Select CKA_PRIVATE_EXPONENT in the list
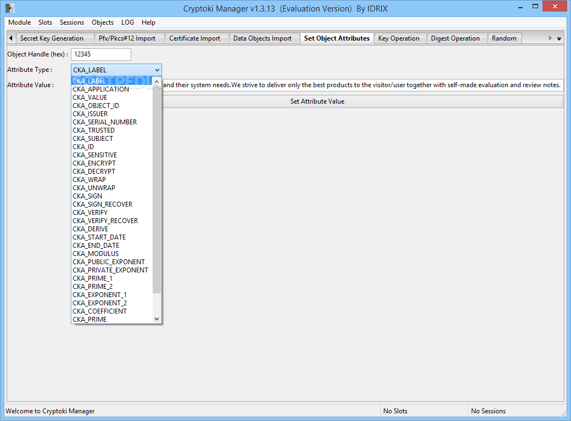The height and width of the screenshot is (421, 571). click(x=112, y=270)
